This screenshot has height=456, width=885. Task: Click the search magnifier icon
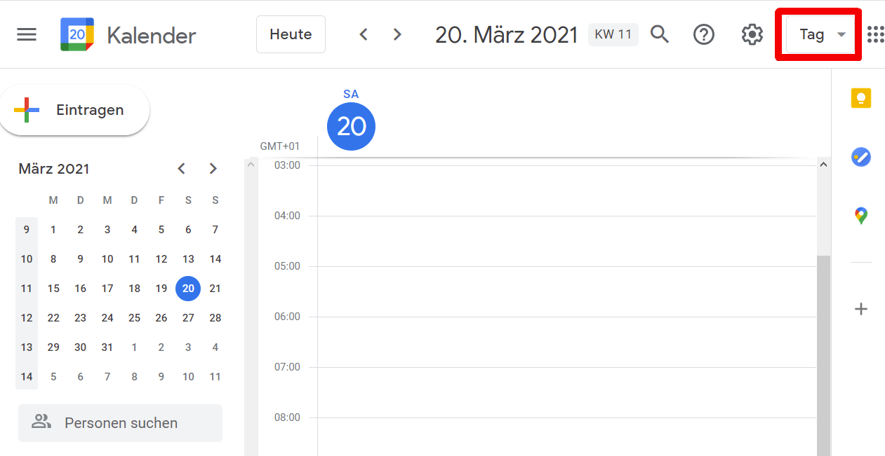(x=660, y=34)
